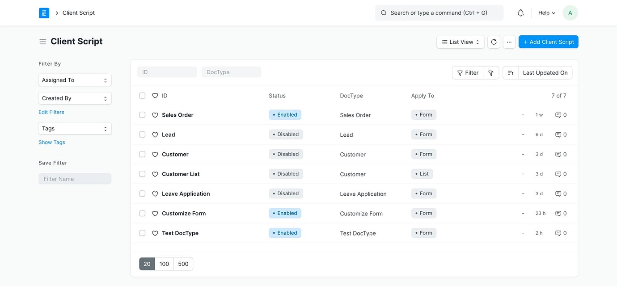The image size is (617, 286).
Task: Open the notifications bell
Action: coord(520,13)
